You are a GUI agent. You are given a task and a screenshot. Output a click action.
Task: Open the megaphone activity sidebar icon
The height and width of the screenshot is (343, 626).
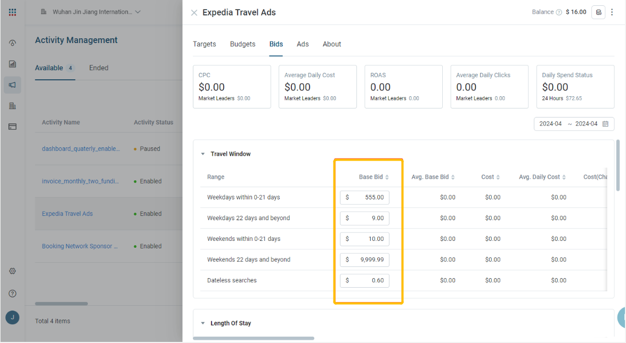[x=12, y=85]
